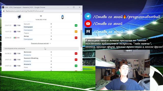Click competition flag in 23.07.22 Брешия row
The image size is (163, 91).
(x=15, y=25)
